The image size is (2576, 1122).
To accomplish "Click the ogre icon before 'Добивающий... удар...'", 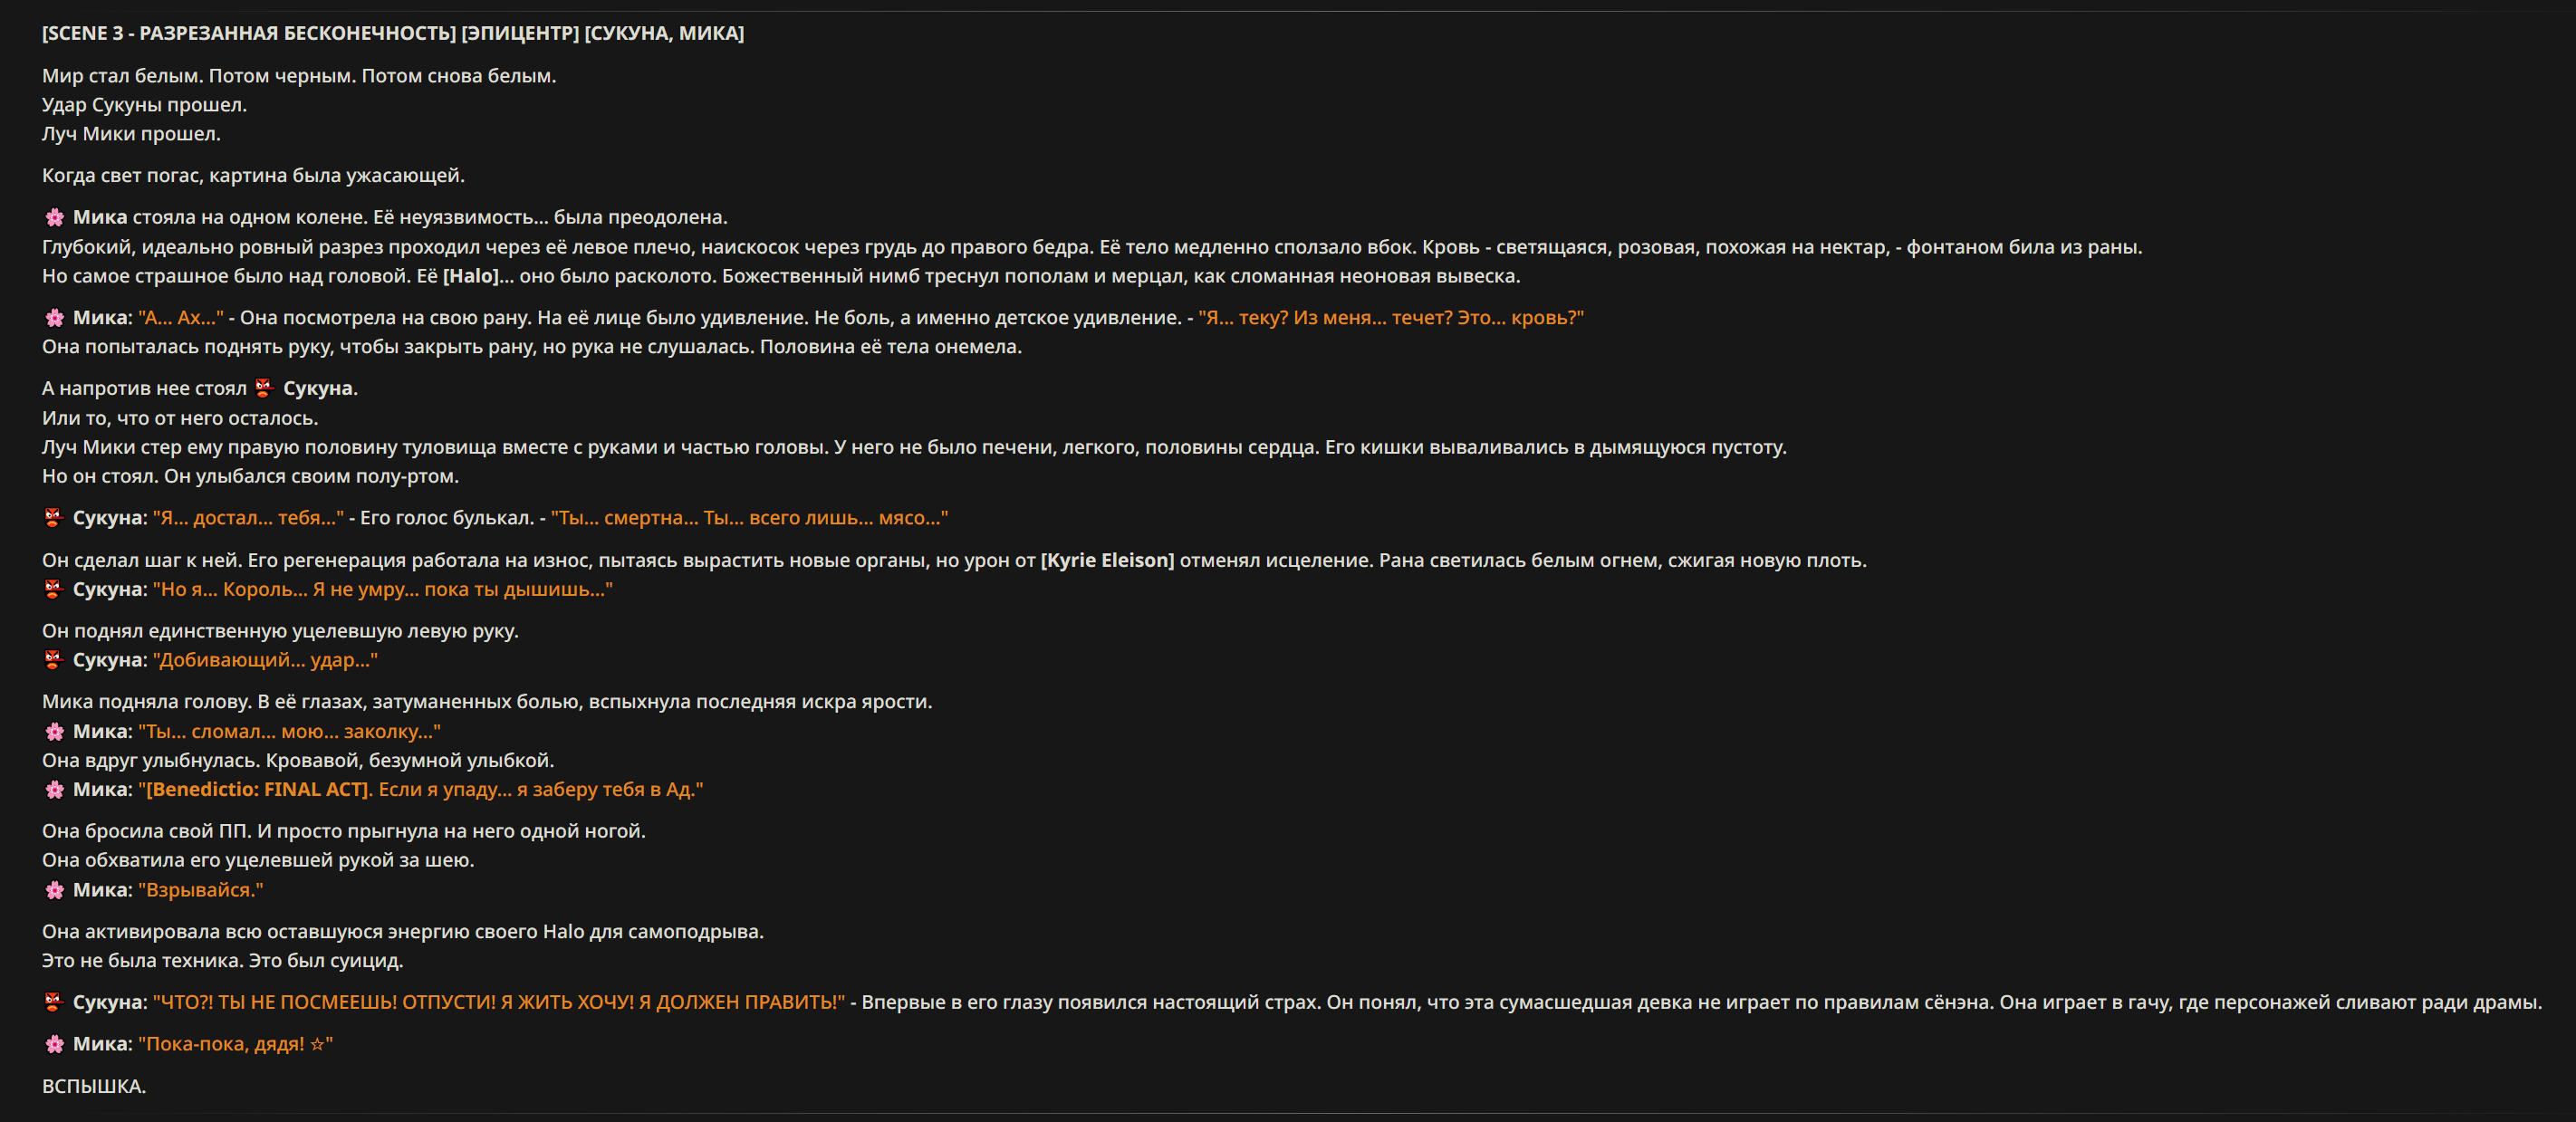I will coord(54,660).
